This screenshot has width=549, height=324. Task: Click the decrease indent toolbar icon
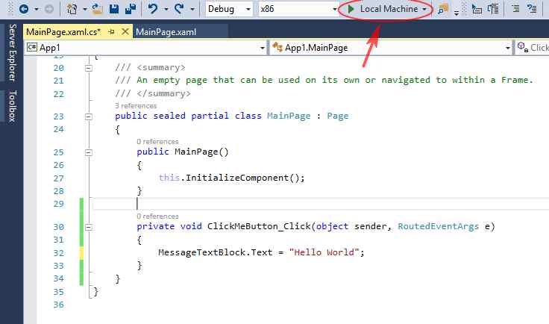click(477, 9)
